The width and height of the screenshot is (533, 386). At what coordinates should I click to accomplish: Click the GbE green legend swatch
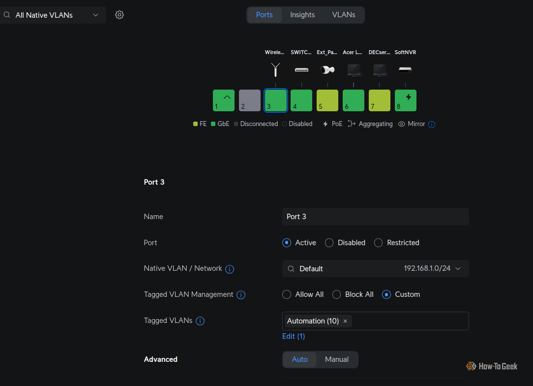[x=213, y=124]
